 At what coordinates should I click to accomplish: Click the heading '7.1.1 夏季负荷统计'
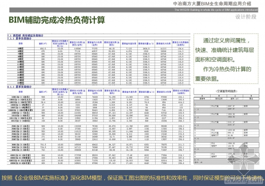coord(19,39)
